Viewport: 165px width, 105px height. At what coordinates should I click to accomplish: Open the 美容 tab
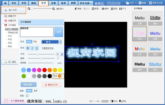coord(24,3)
